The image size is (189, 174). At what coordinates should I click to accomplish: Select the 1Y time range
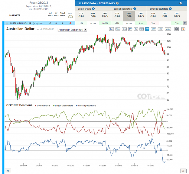click(130, 29)
